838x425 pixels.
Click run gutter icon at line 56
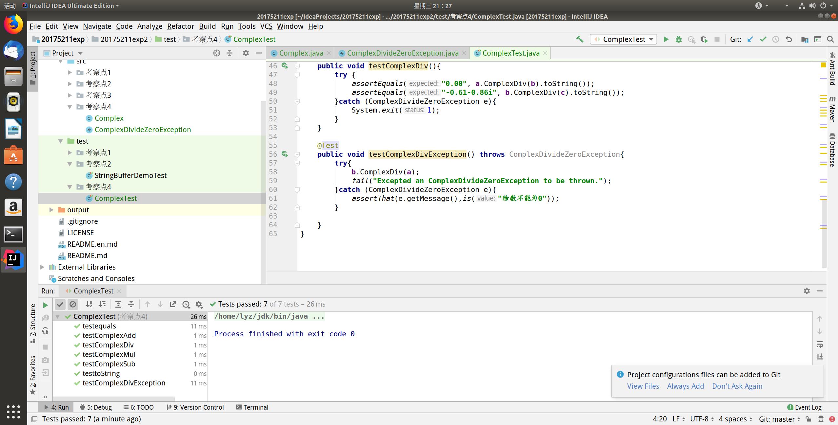click(285, 154)
